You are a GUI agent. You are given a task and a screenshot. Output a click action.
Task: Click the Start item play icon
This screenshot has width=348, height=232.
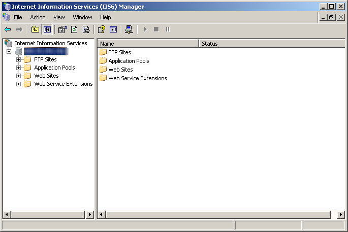point(145,29)
